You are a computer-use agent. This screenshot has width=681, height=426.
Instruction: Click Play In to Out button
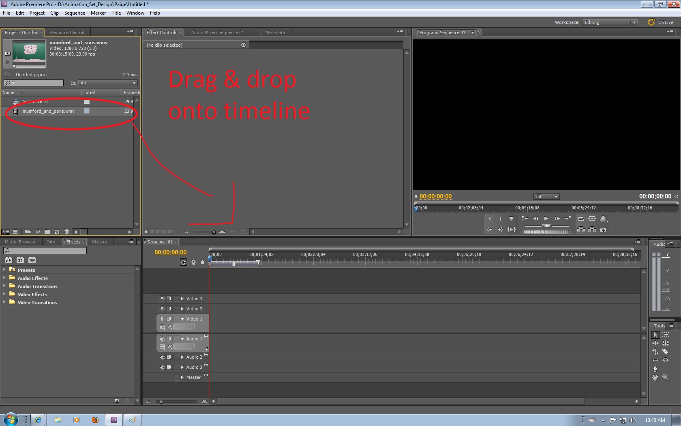512,230
